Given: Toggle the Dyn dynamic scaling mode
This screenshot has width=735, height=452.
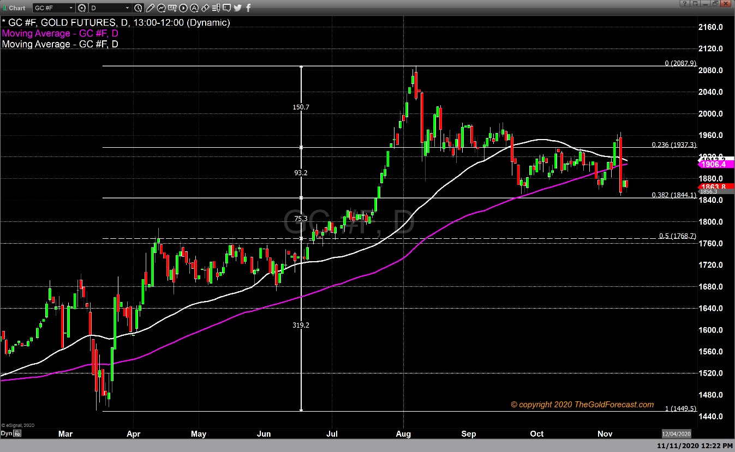Looking at the screenshot, I should [x=6, y=433].
